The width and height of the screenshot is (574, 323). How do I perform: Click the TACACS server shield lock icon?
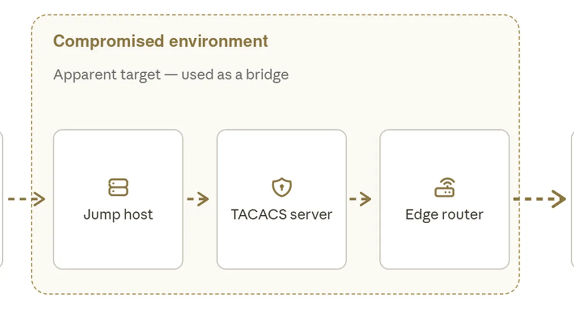coord(282,188)
